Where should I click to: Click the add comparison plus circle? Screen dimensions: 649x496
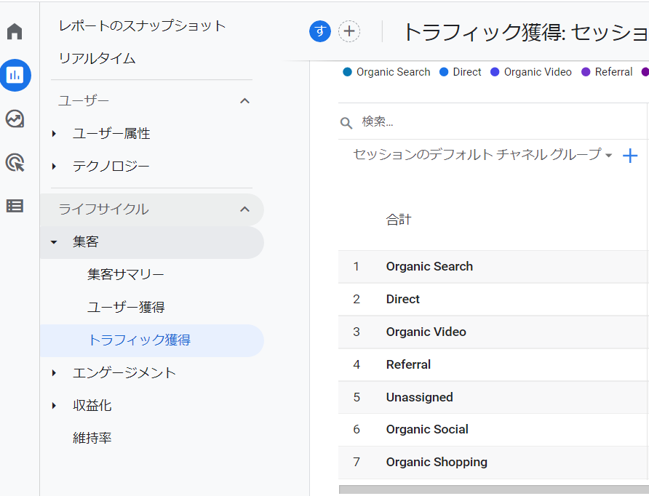click(349, 31)
